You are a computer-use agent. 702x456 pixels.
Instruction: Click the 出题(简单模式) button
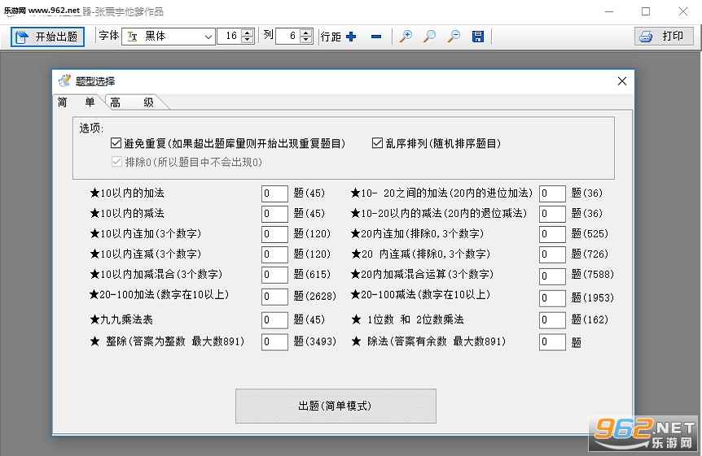click(x=336, y=406)
